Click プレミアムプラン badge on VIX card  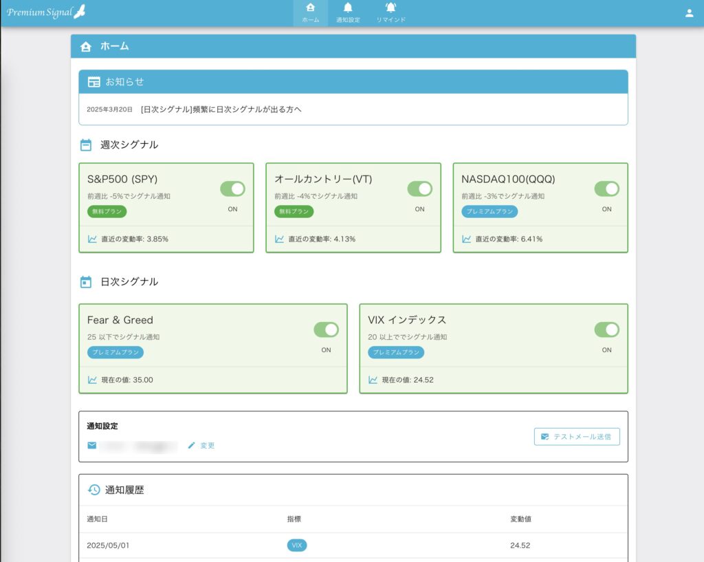point(396,352)
